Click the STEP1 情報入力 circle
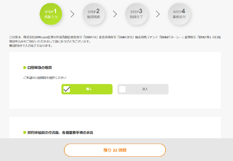Image resolution: width=233 pixels, height=161 pixels. click(x=51, y=14)
